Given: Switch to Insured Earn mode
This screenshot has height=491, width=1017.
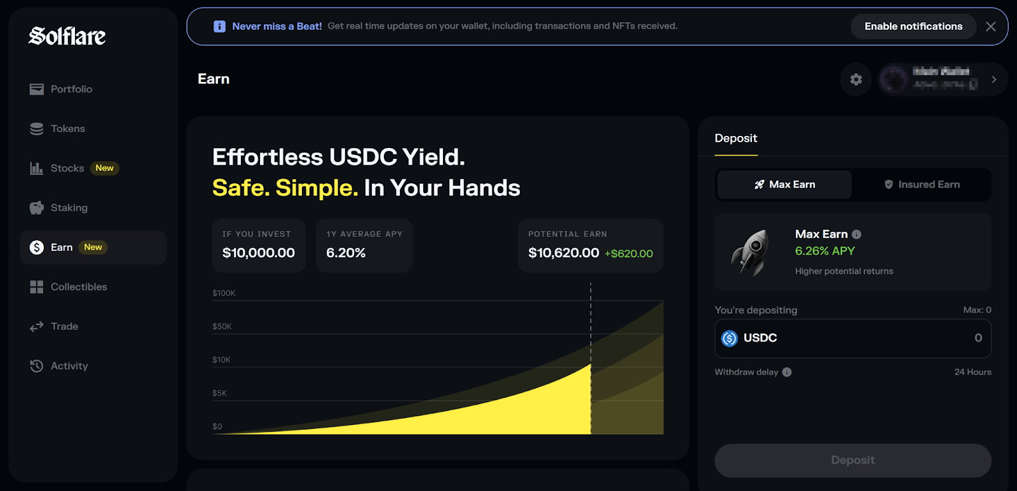Looking at the screenshot, I should click(922, 184).
